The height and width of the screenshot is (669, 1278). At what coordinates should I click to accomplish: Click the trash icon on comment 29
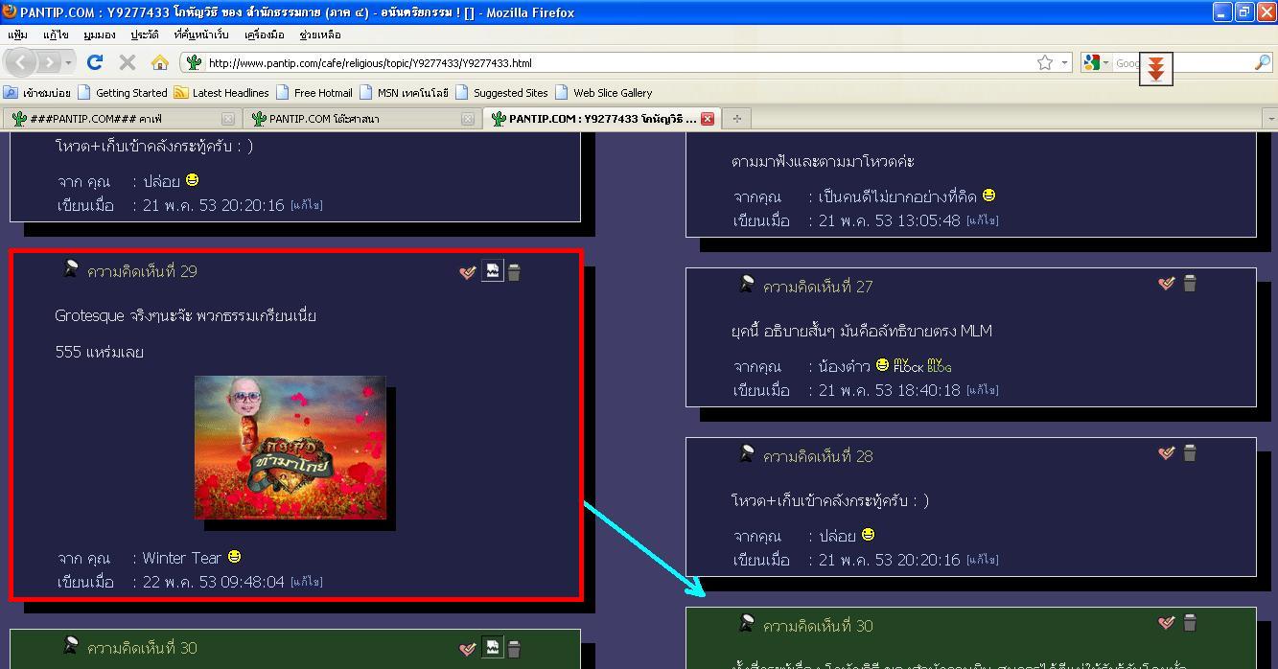514,272
